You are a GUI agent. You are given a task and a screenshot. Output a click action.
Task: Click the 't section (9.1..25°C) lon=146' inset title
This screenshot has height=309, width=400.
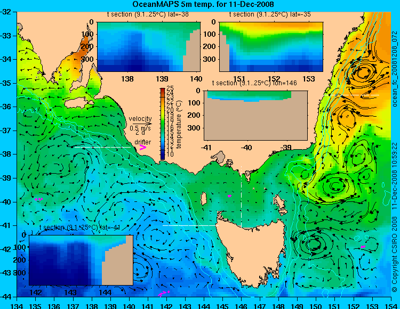click(254, 83)
